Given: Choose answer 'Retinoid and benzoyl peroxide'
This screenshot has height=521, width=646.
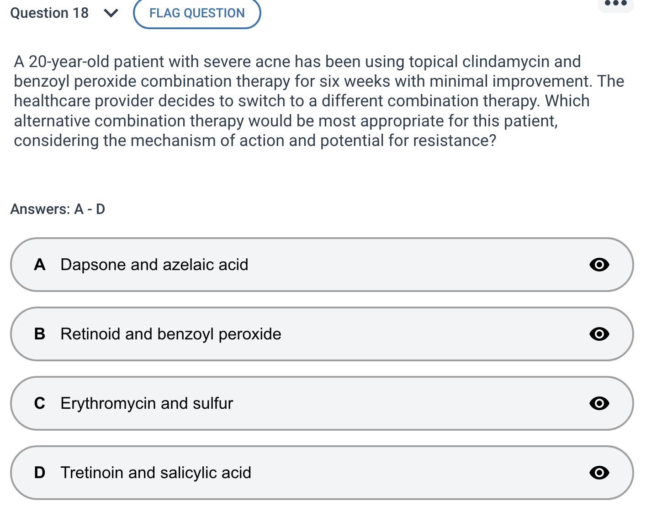Looking at the screenshot, I should [x=171, y=334].
